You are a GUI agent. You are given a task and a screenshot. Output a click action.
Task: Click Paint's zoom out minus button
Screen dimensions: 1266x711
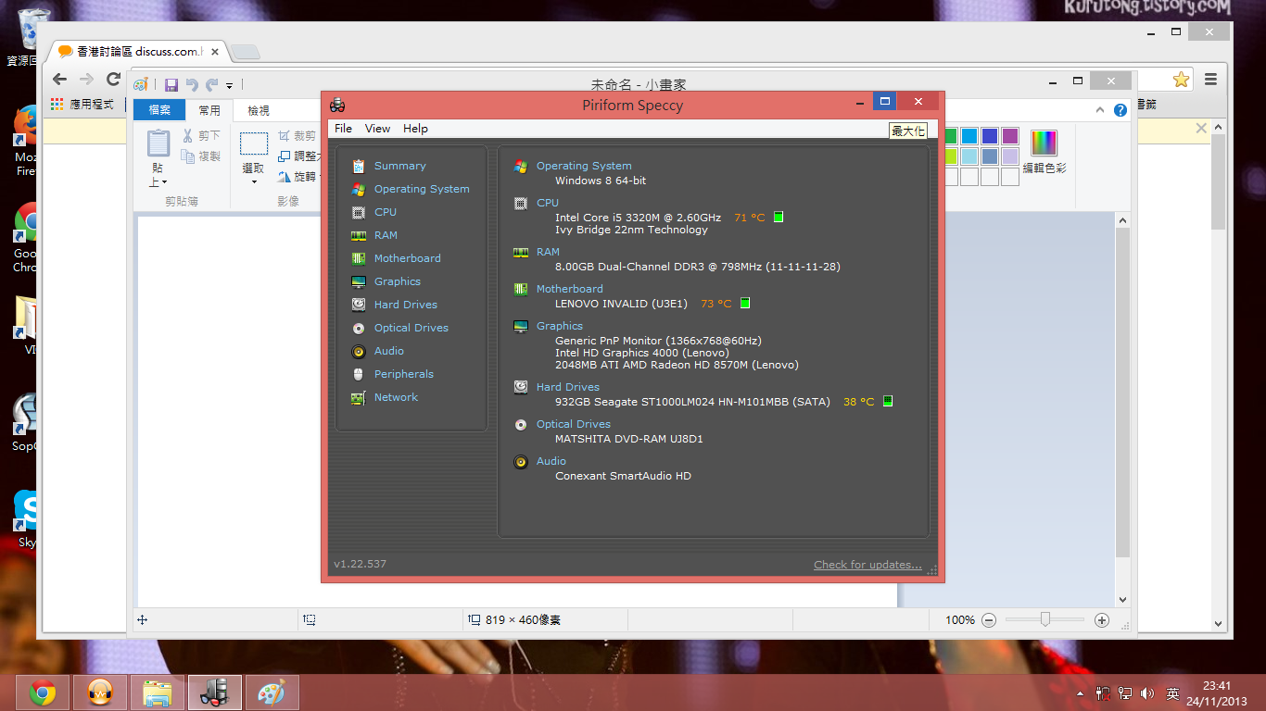[x=989, y=620]
